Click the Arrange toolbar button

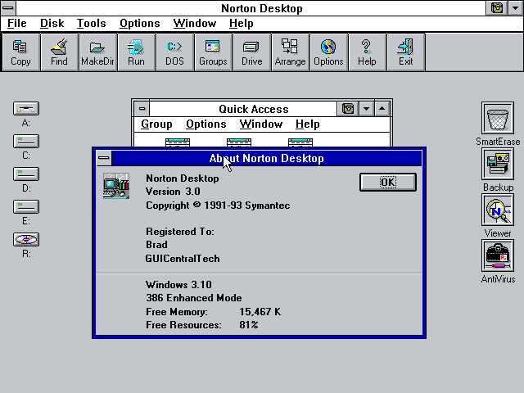coord(290,52)
